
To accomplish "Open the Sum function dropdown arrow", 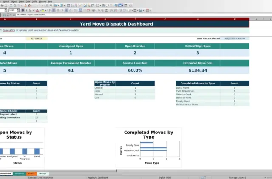I will point(11,15).
